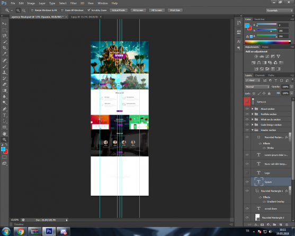295x236 pixels.
Task: Select the Rectangle shape tool
Action: point(4,127)
